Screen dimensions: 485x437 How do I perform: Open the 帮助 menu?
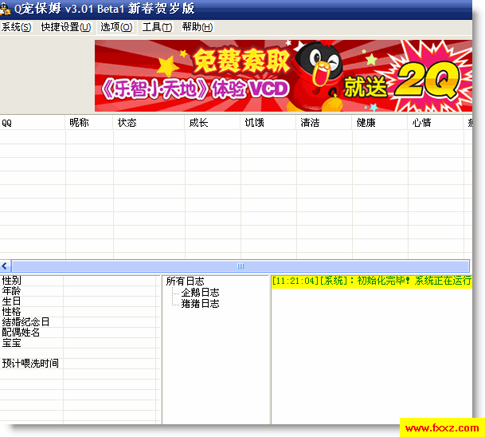click(197, 27)
